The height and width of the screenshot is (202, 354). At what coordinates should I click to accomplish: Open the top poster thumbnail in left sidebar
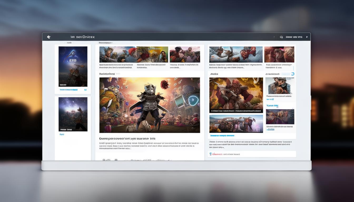(73, 67)
